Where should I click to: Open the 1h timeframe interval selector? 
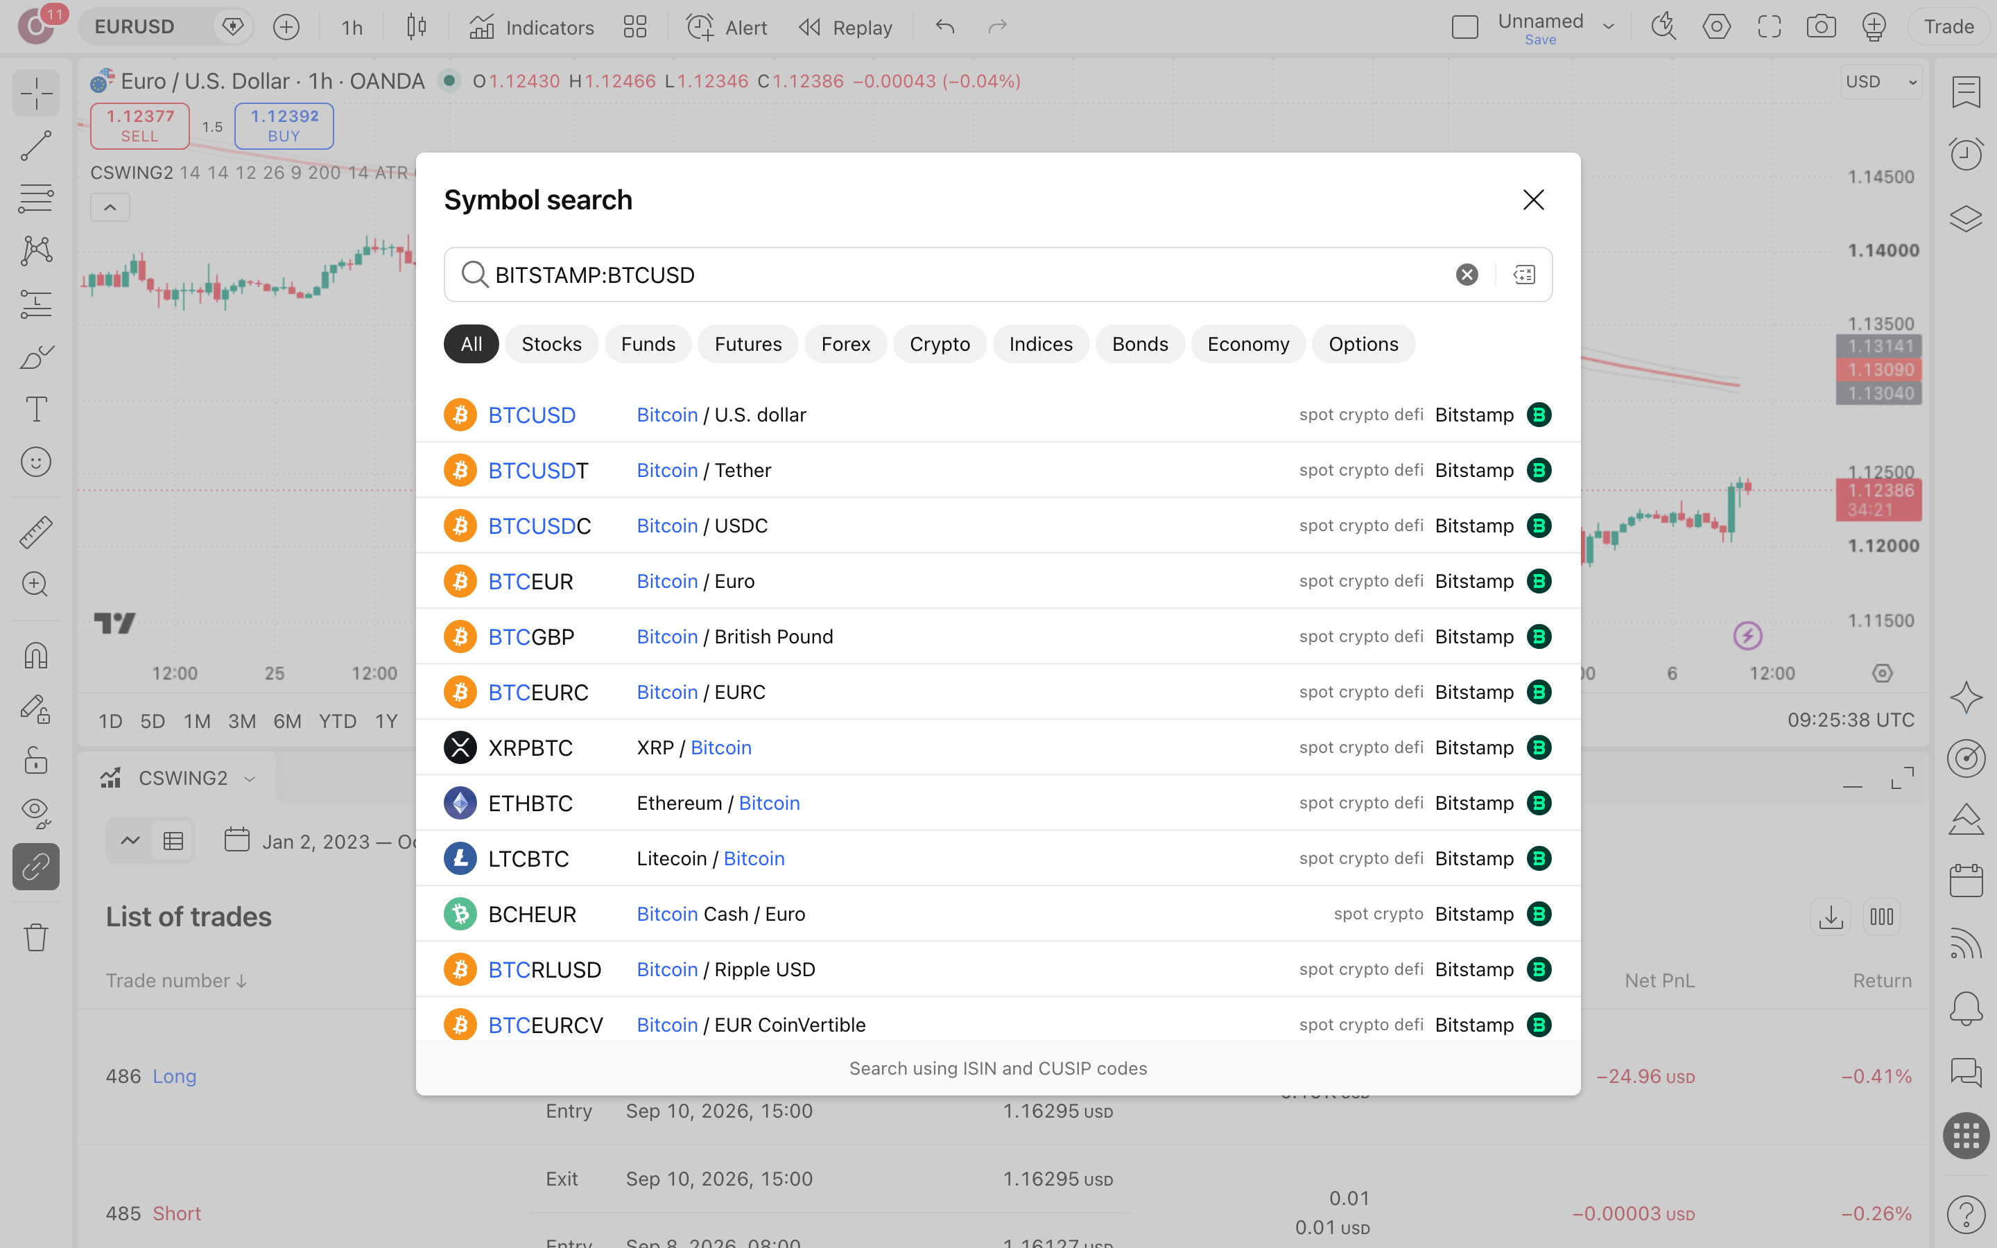tap(352, 27)
